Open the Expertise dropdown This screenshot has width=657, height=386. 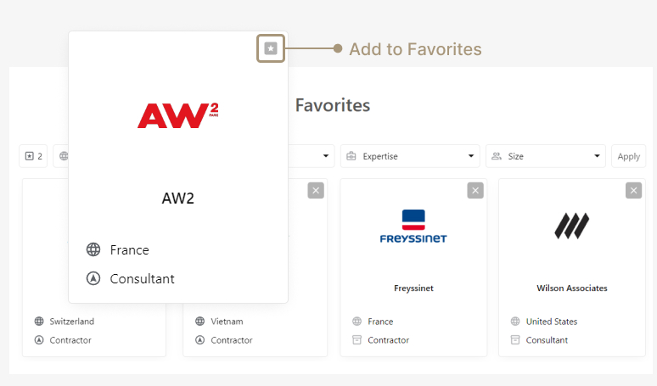411,156
